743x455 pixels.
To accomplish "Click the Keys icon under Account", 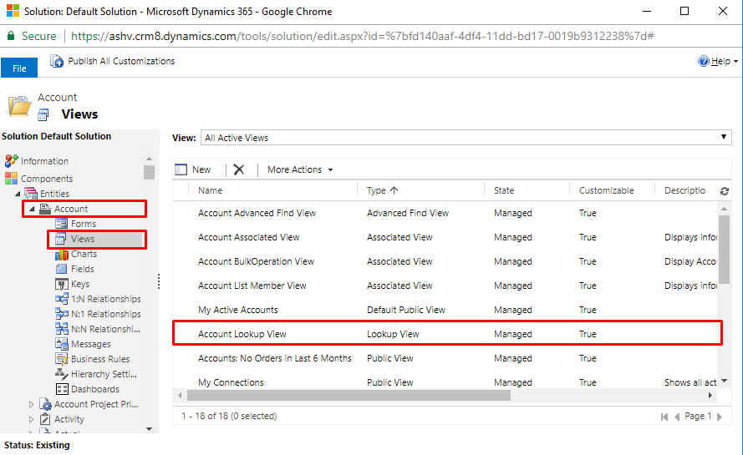I will point(62,284).
